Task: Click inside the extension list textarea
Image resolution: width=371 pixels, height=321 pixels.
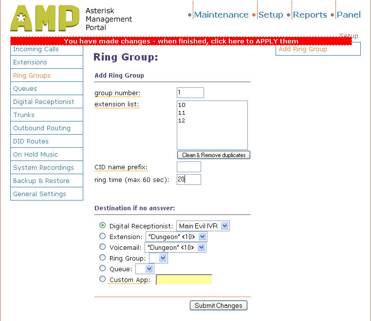Action: (x=212, y=125)
